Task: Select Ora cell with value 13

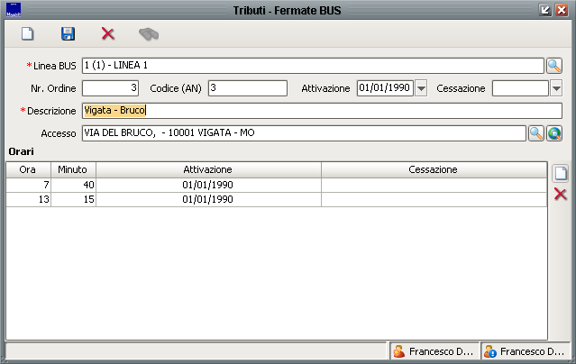Action: (28, 199)
